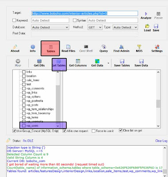Viewport: 168px width, 177px height.
Task: Open the Cmd Shell tool
Action: (86, 49)
